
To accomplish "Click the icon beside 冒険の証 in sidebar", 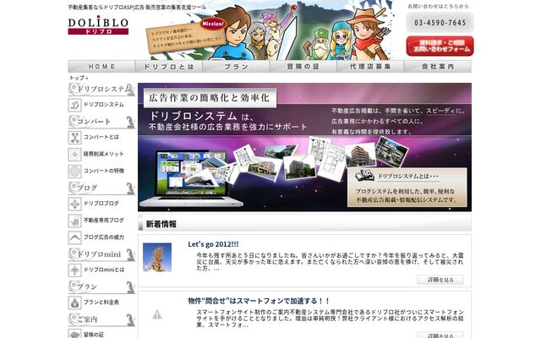I will tap(74, 334).
